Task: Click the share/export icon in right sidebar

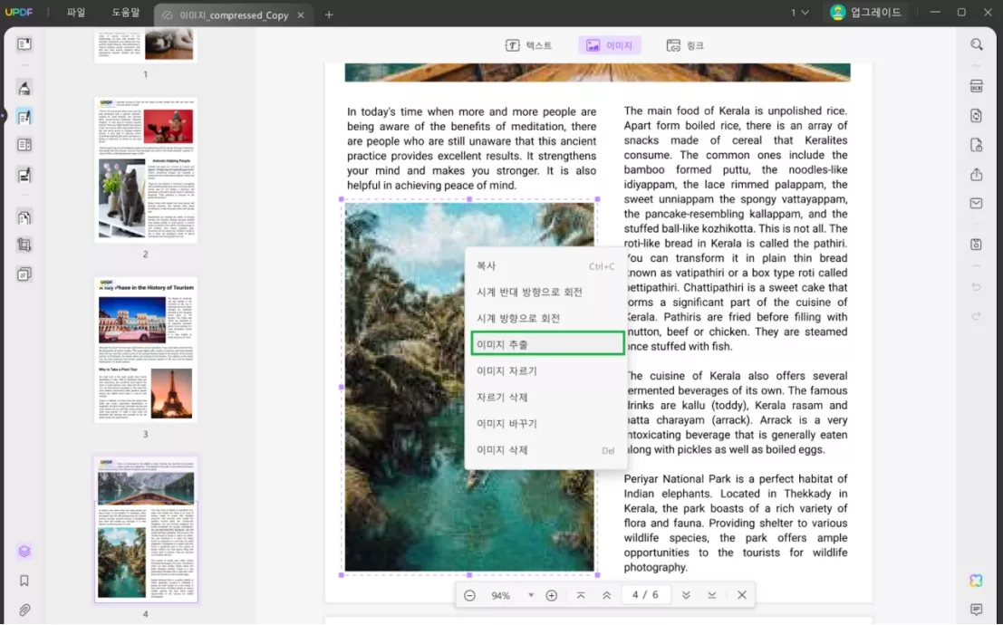Action: [976, 174]
